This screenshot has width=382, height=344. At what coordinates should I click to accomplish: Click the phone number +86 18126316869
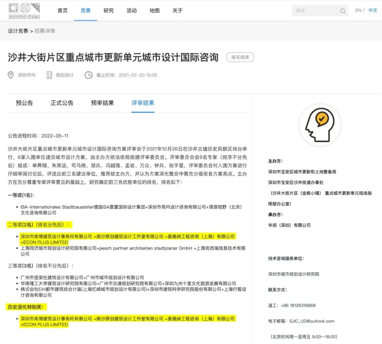(298, 305)
